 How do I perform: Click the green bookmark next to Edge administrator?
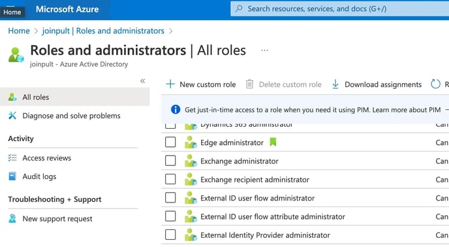(x=273, y=142)
